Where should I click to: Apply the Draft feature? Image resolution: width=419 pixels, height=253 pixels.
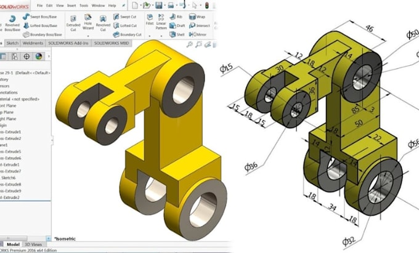coord(177,26)
